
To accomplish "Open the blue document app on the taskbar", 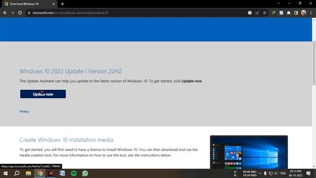I will pos(63,174).
